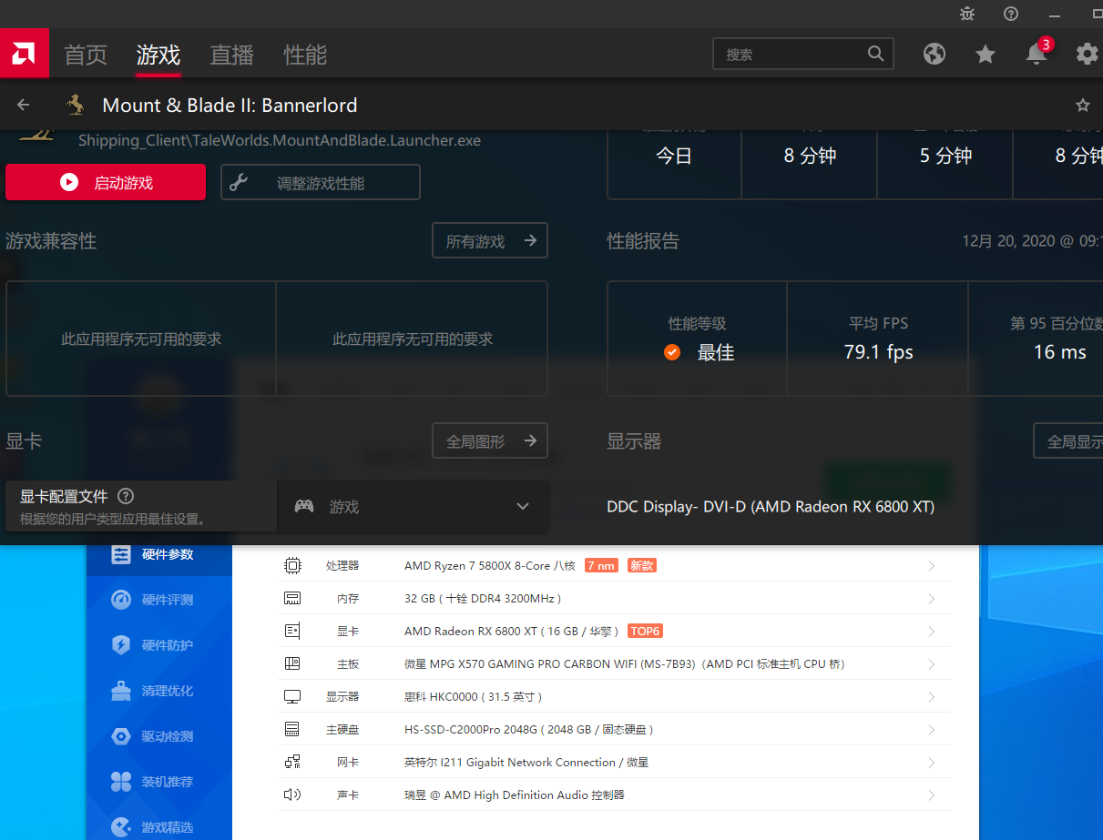Click the 显示器 monitor row icon
This screenshot has width=1103, height=840.
tap(292, 696)
